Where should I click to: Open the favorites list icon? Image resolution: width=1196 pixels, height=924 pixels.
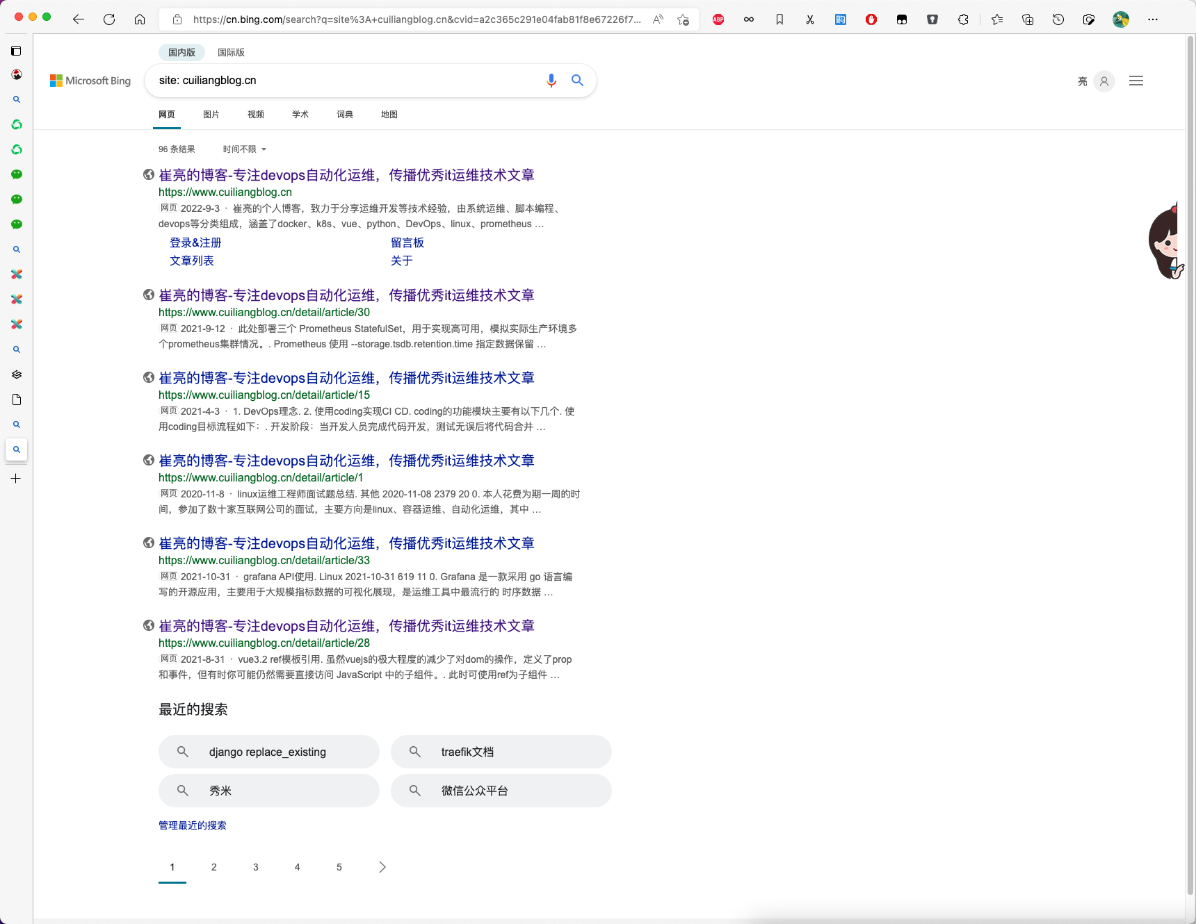pos(997,19)
